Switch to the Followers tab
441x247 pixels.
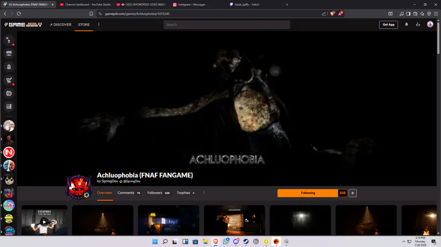[x=158, y=193]
